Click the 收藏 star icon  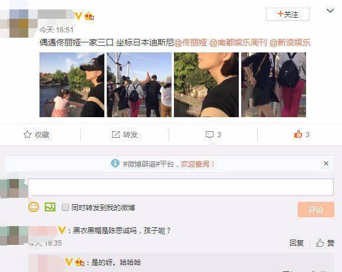coord(27,135)
